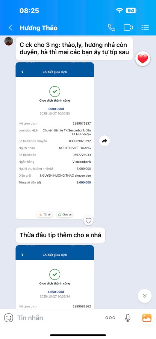
Task: Open Hương Thảo contact name in header
Action: point(39,28)
